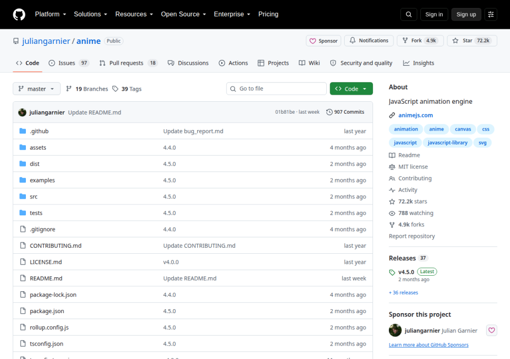
Task: Open the examples folder
Action: click(x=42, y=180)
